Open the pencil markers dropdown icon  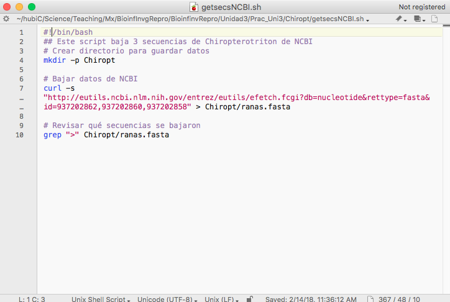pyautogui.click(x=401, y=19)
